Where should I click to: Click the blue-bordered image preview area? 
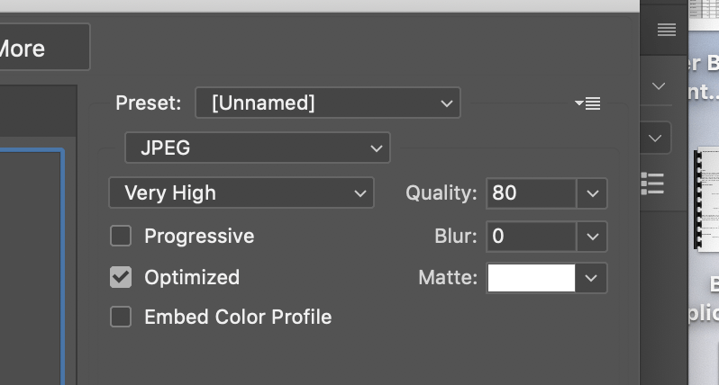pos(32,270)
